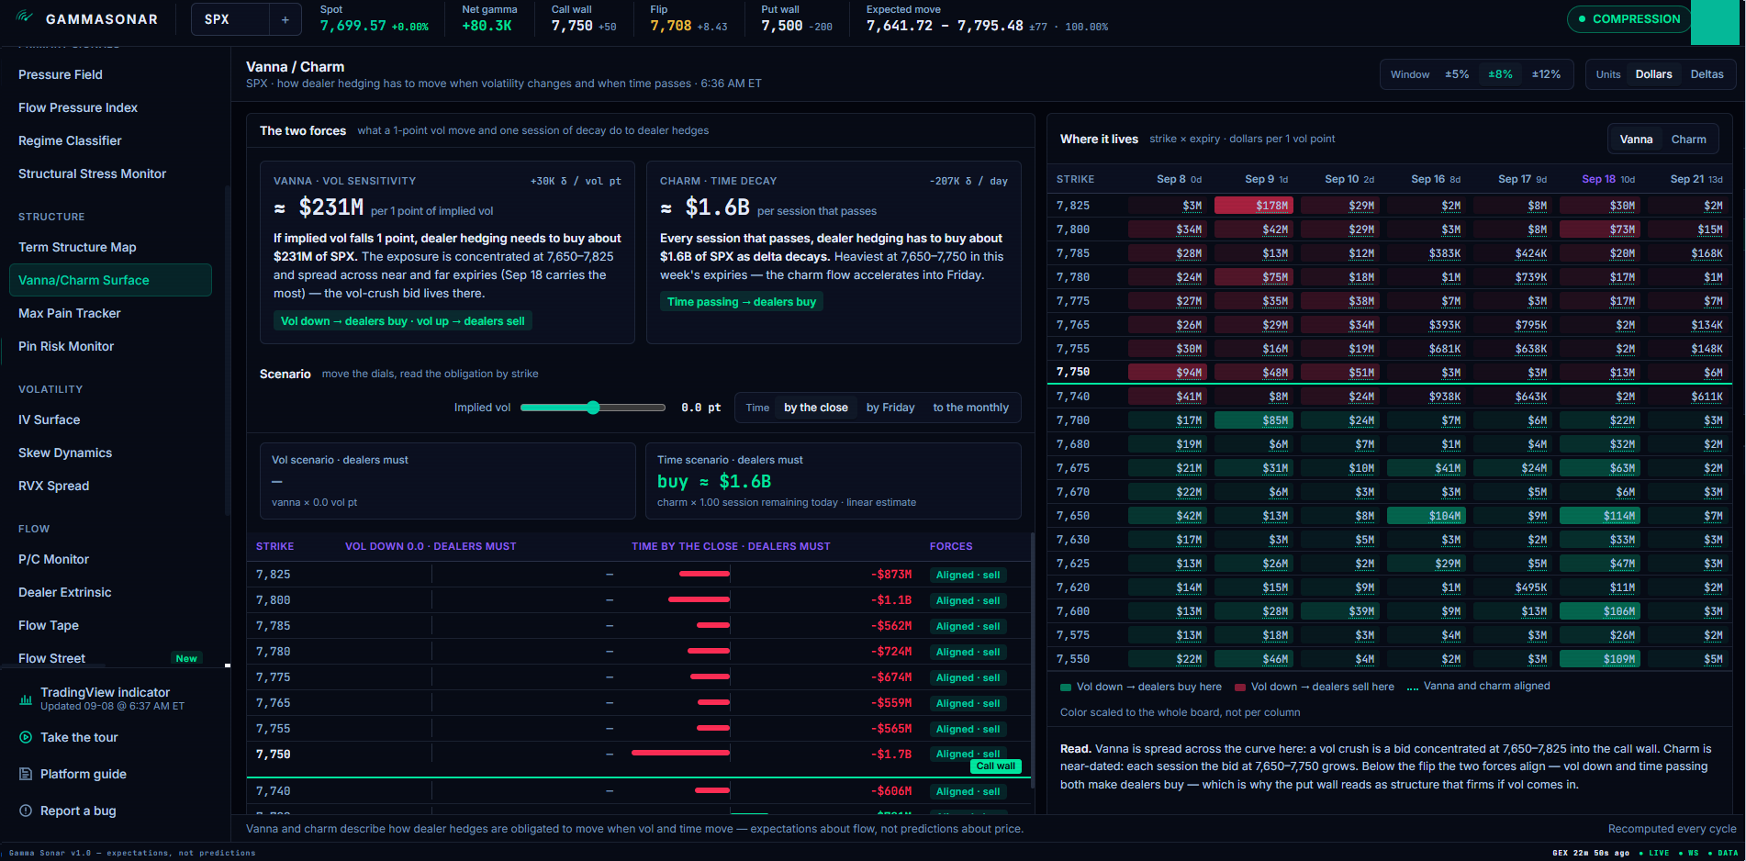The width and height of the screenshot is (1746, 861).
Task: Show Charm in the Where it lives heatmap
Action: tap(1688, 140)
